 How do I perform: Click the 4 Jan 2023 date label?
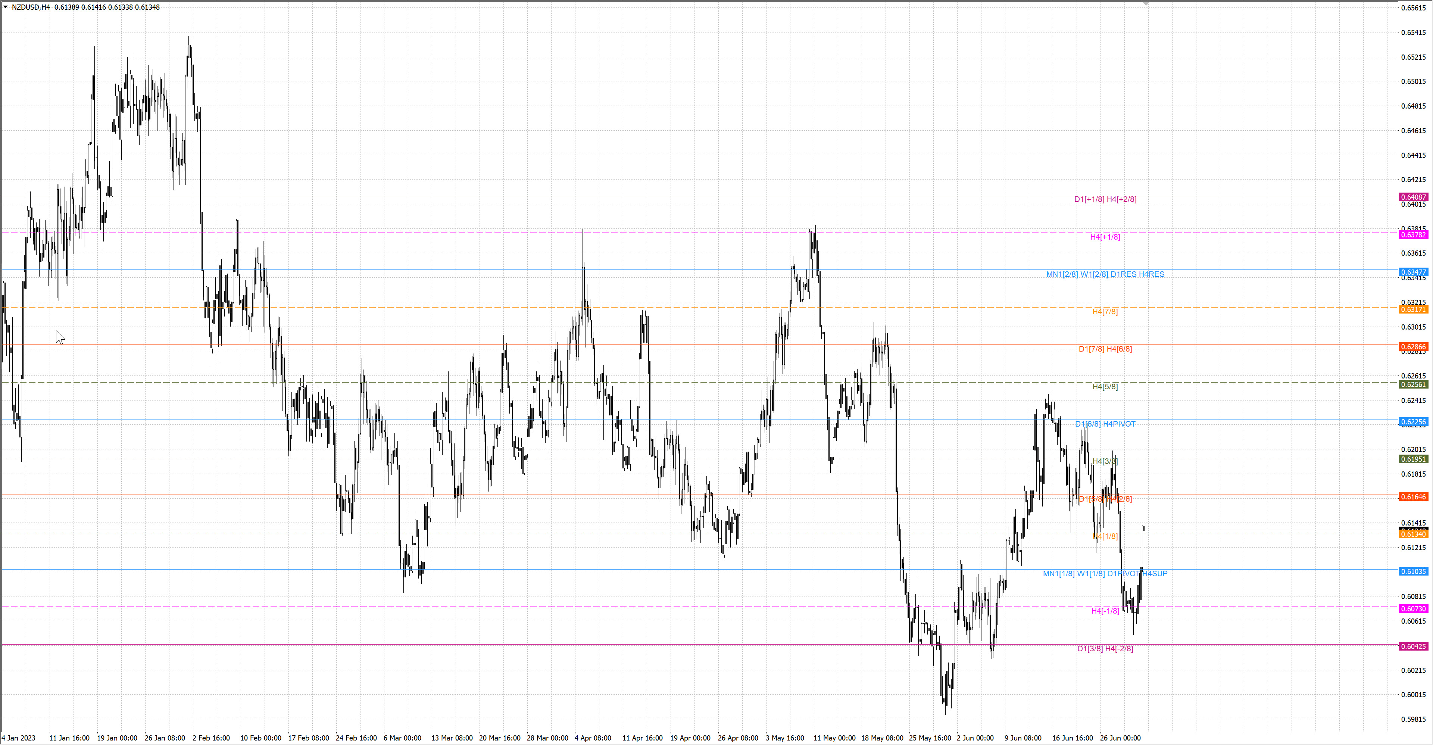click(x=18, y=738)
